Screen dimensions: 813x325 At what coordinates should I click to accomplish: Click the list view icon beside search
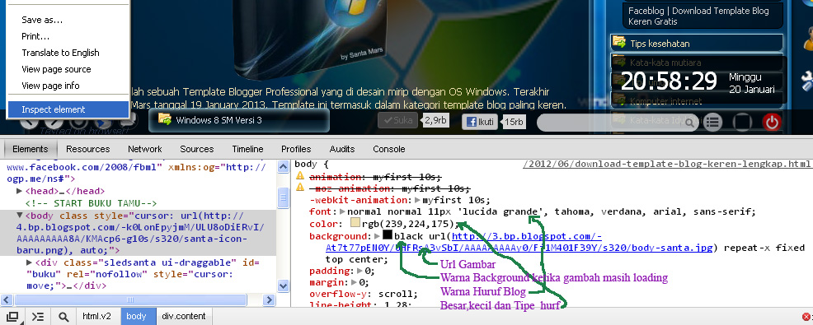point(713,122)
